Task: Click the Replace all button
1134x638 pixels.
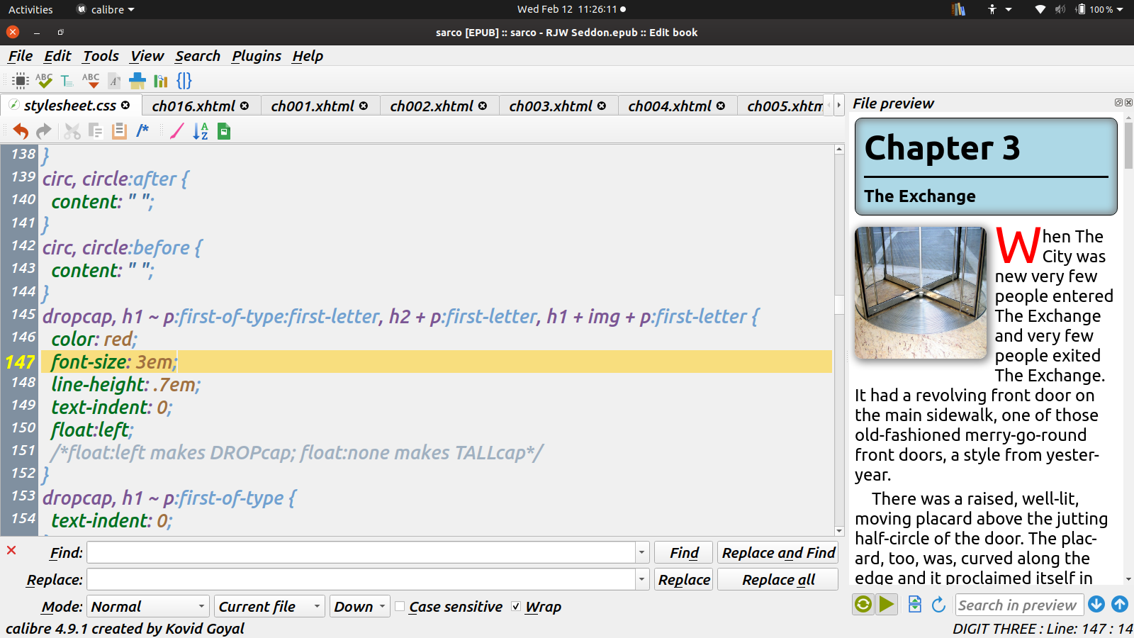Action: tap(778, 580)
